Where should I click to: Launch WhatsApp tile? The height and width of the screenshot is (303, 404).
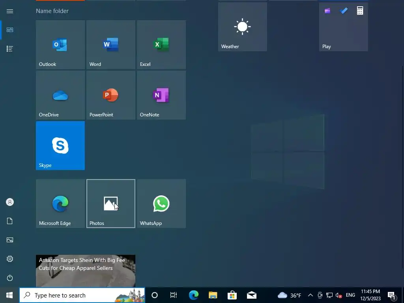[161, 204]
